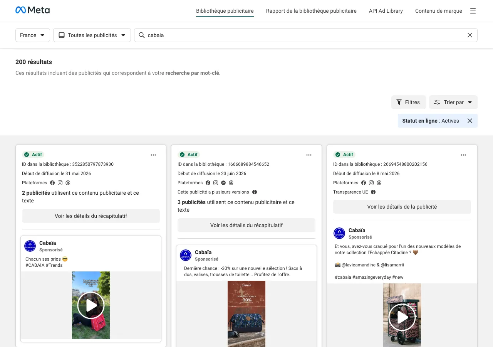Click Threads platform icon on 8 mai ad
The height and width of the screenshot is (347, 493).
(x=379, y=183)
